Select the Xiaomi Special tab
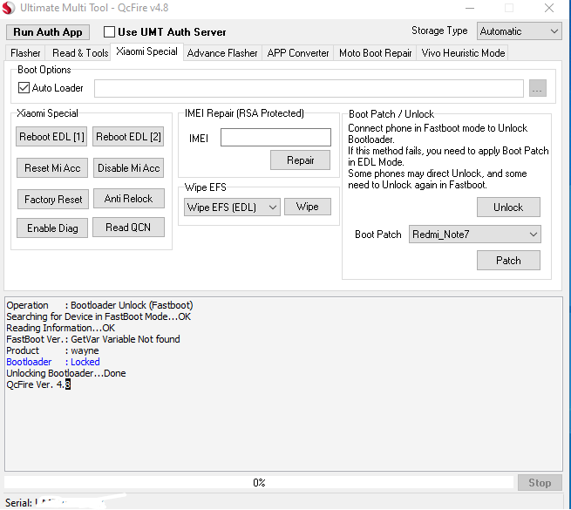The height and width of the screenshot is (510, 571). tap(146, 51)
